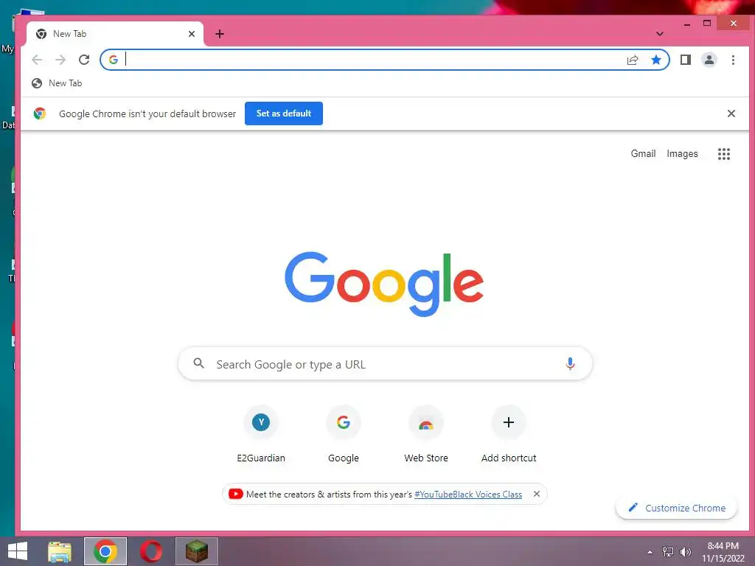Expand the tab search chevron
The width and height of the screenshot is (755, 566).
click(660, 34)
